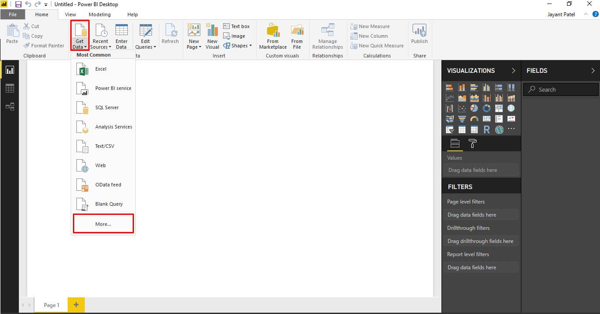Image resolution: width=600 pixels, height=314 pixels.
Task: Select the Waterfall chart visual
Action: tap(450, 108)
